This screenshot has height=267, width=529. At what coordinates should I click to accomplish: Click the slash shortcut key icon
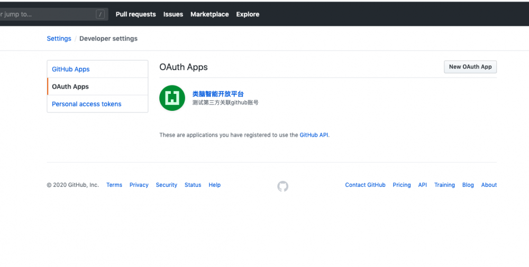click(101, 14)
